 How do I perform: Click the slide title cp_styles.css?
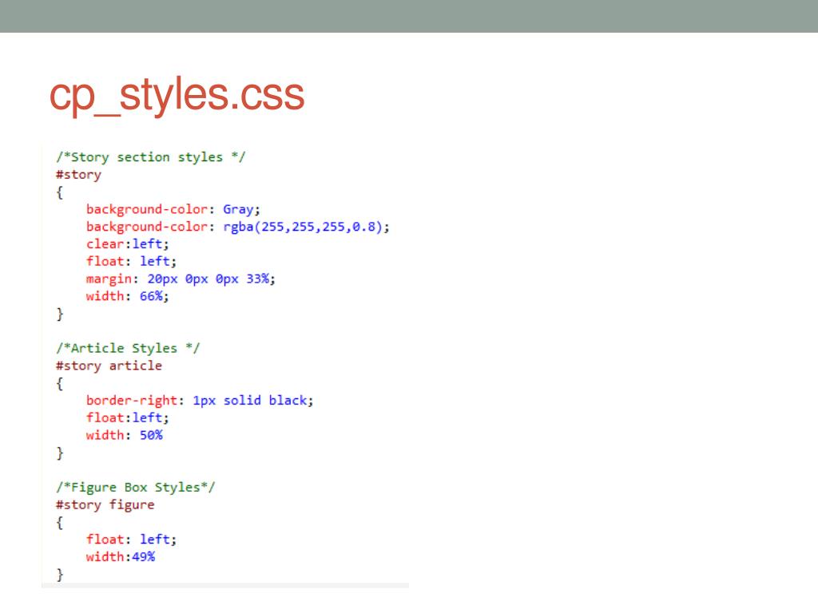tap(177, 96)
